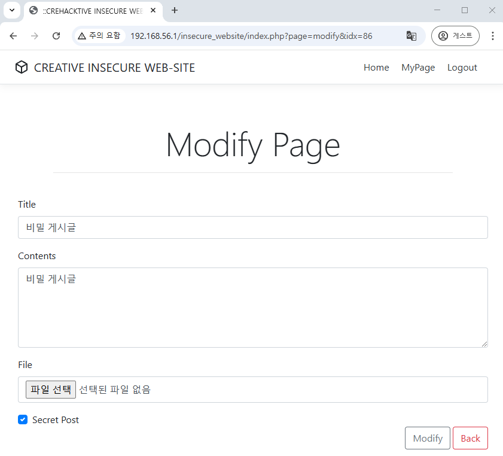The width and height of the screenshot is (503, 456).
Task: Click Logout in navbar
Action: point(462,68)
